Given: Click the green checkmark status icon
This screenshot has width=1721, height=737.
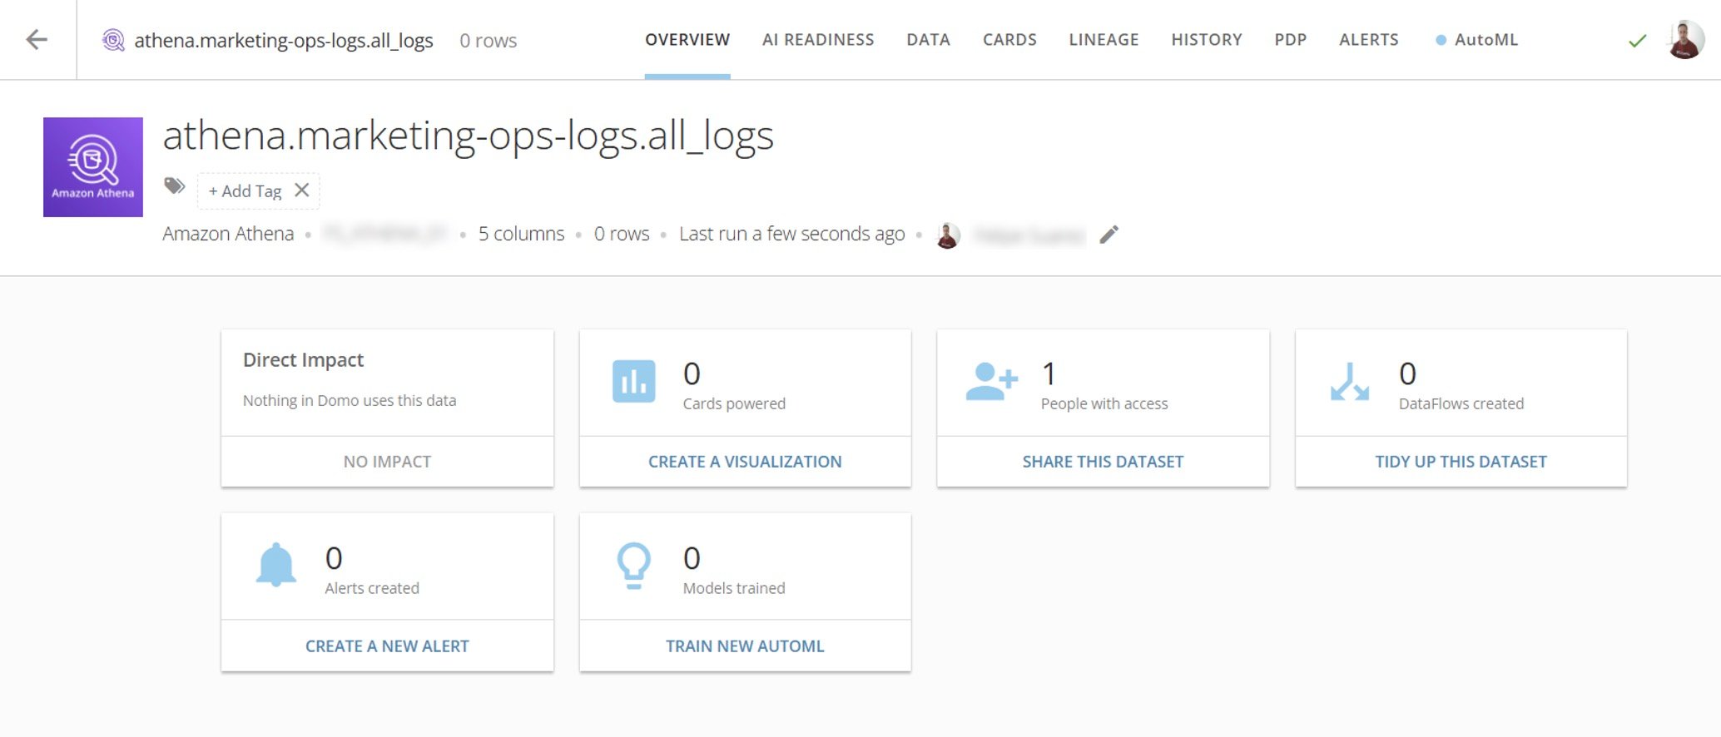Looking at the screenshot, I should (x=1637, y=41).
